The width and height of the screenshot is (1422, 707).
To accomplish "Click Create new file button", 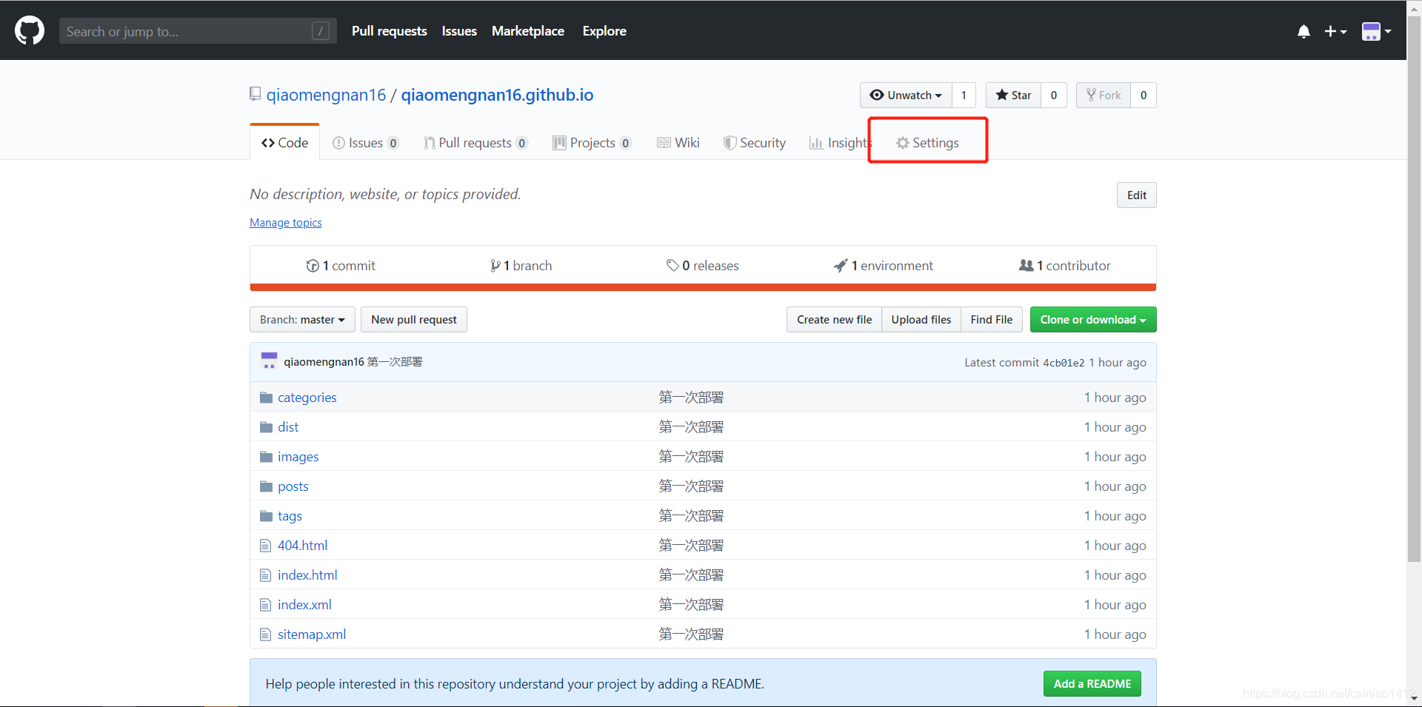I will click(x=834, y=320).
